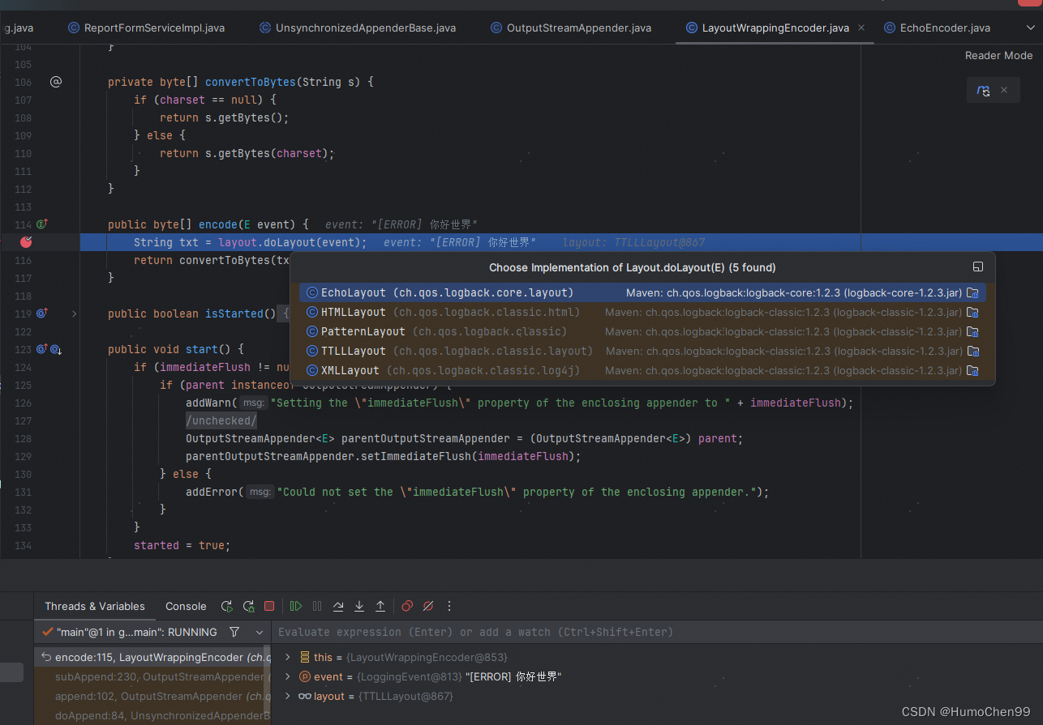Open the Threads & Variables tab
The image size is (1043, 725).
(x=95, y=606)
